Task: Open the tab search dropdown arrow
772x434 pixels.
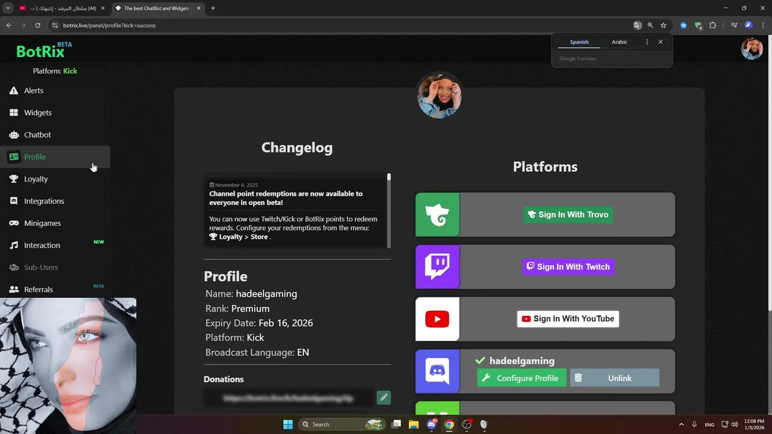Action: [x=8, y=8]
